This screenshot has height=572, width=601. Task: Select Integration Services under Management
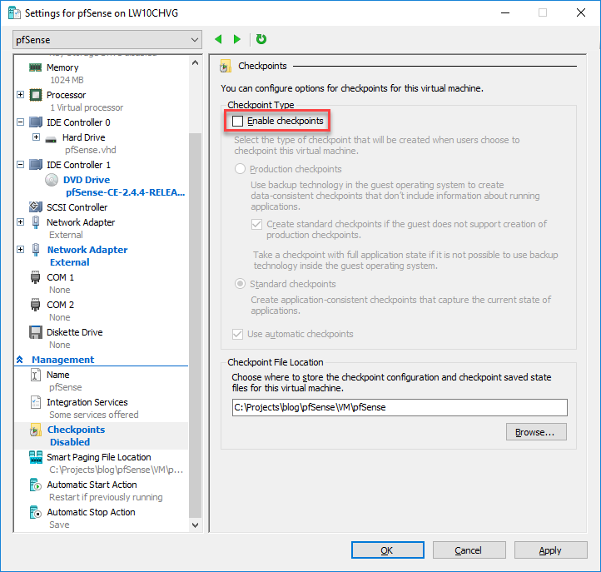[x=87, y=402]
